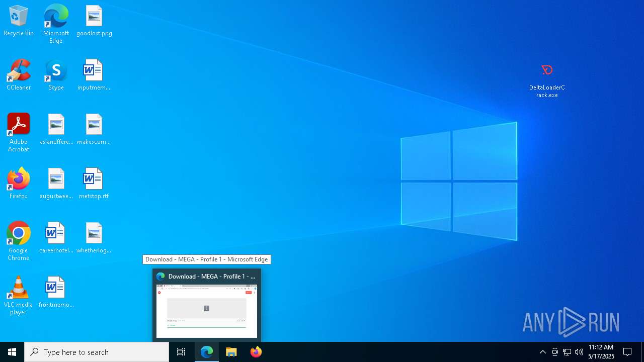Open File Explorer from the taskbar

click(231, 352)
